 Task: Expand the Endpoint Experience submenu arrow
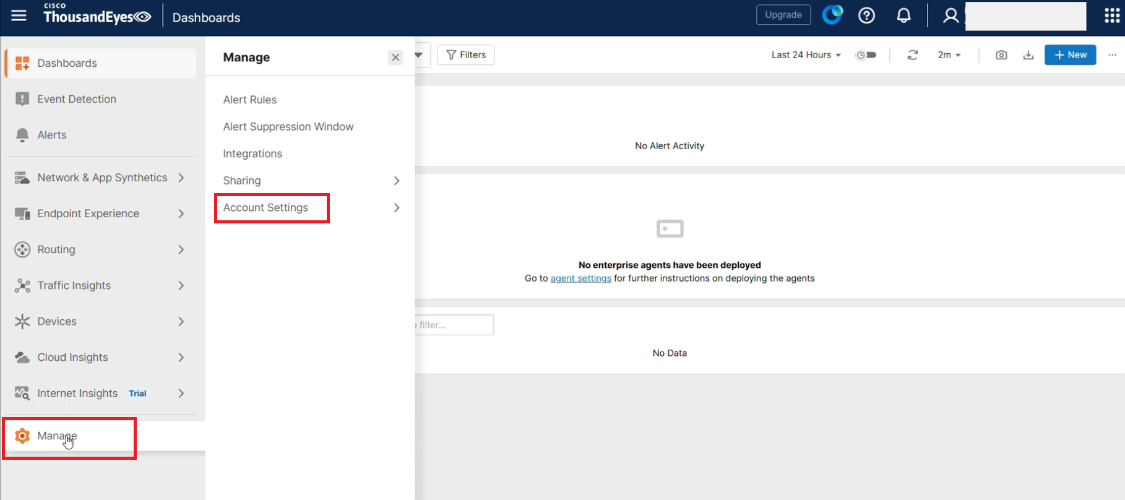(181, 213)
